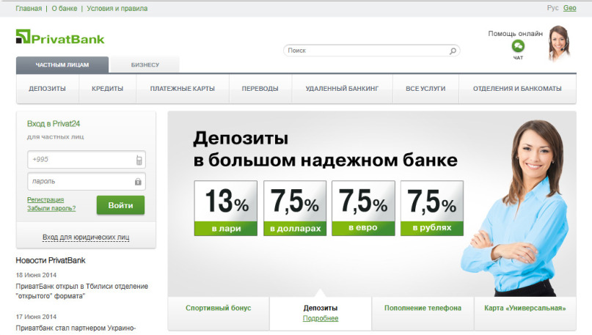The image size is (592, 335).
Task: Open the Удаленный банкинг menu
Action: coord(342,89)
